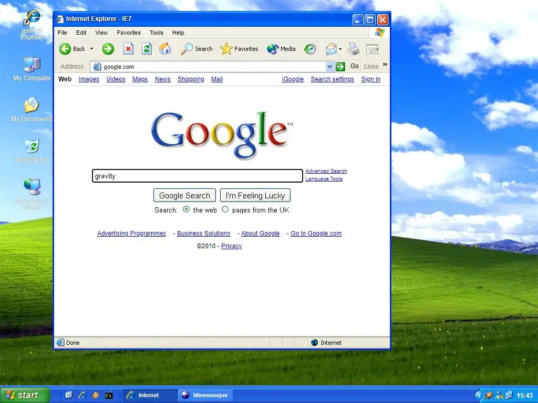Expand the address bar dropdown arrow
This screenshot has height=403, width=538.
(x=329, y=67)
